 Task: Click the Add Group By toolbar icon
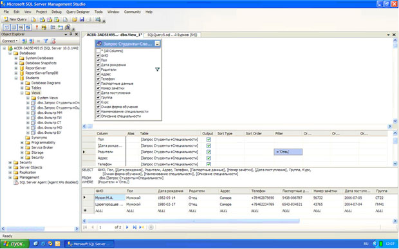point(53,27)
